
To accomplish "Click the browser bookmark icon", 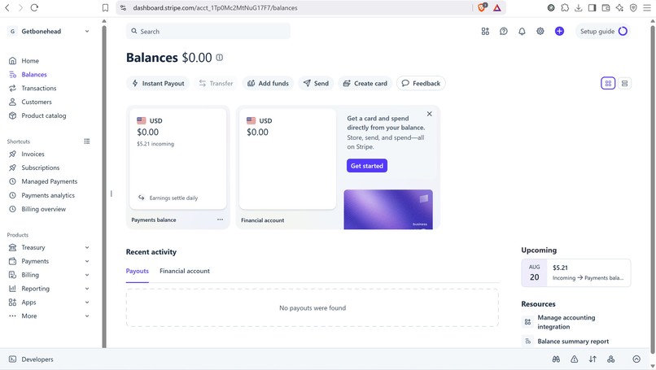I will (106, 7).
